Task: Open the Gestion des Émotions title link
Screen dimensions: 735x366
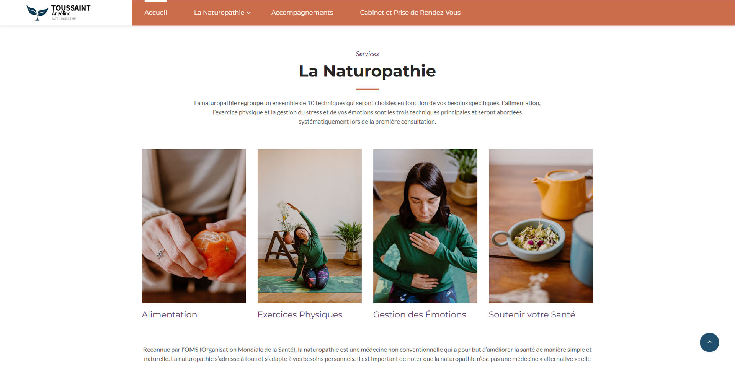Action: click(x=419, y=314)
